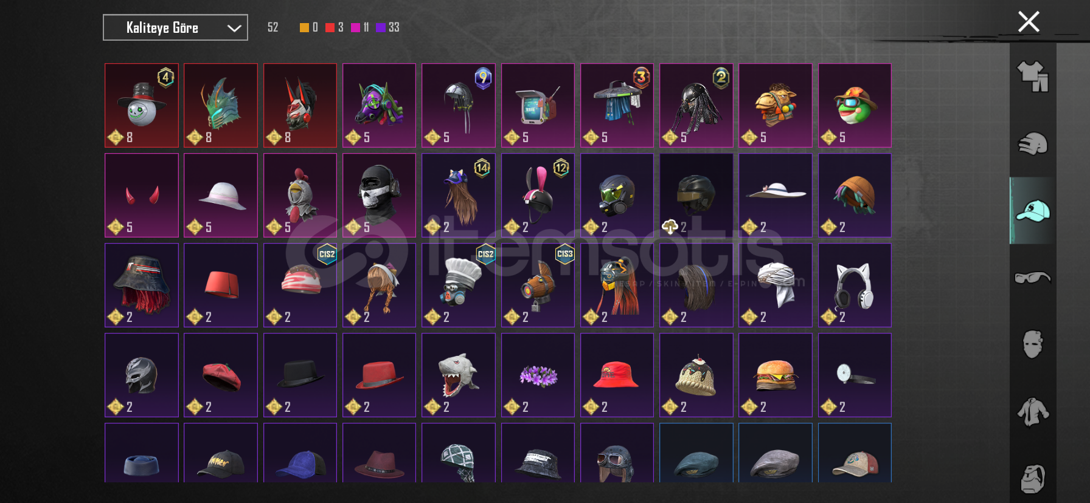This screenshot has height=503, width=1090.
Task: Select the chef hat with gas mask
Action: point(459,285)
